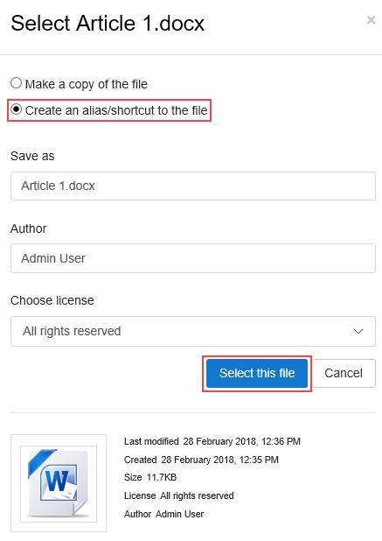
Task: Select the 'Make a copy of the file' radio button
Action: (x=16, y=83)
